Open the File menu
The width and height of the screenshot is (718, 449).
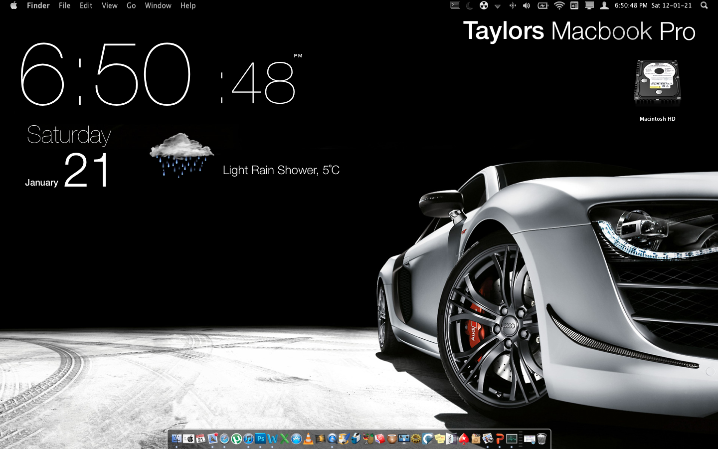64,5
